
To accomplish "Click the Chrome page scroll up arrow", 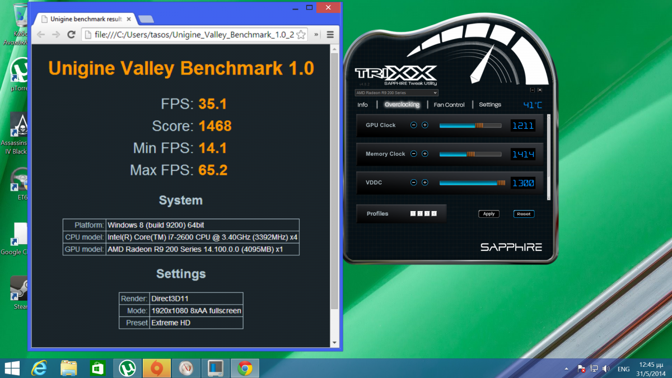I will click(335, 49).
